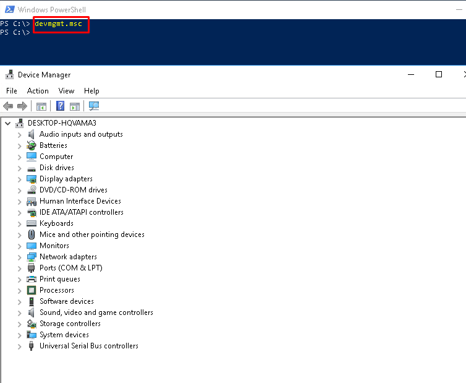
Task: Expand the Display adapters category
Action: 19,179
